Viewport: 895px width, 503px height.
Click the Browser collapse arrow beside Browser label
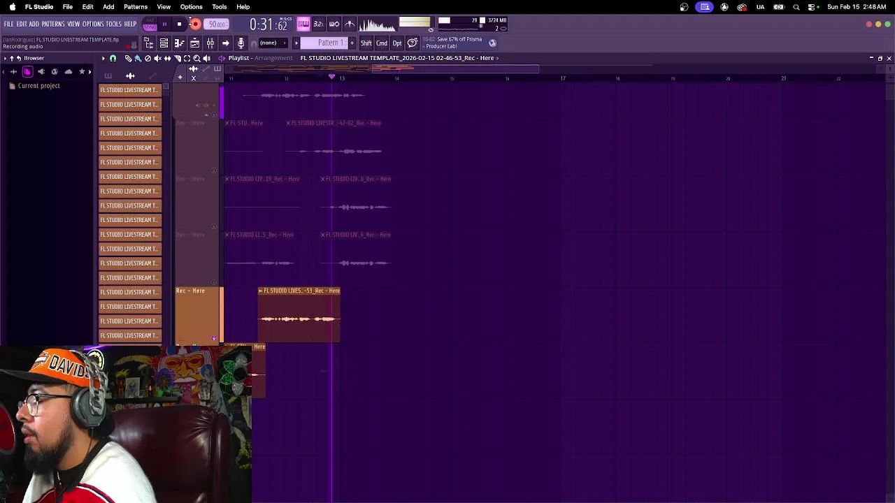click(x=5, y=58)
